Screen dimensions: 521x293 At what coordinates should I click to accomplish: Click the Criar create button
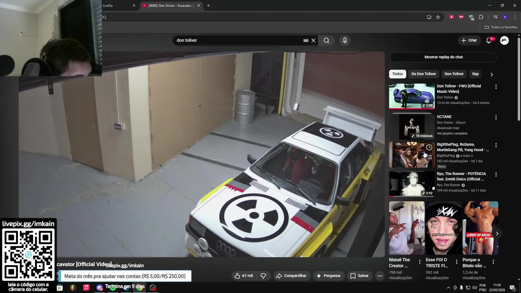tap(468, 40)
